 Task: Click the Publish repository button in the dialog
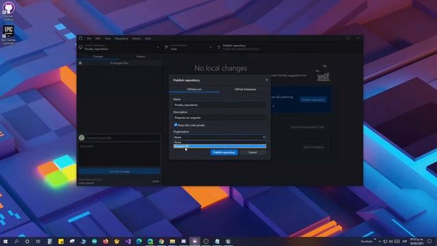click(x=224, y=152)
